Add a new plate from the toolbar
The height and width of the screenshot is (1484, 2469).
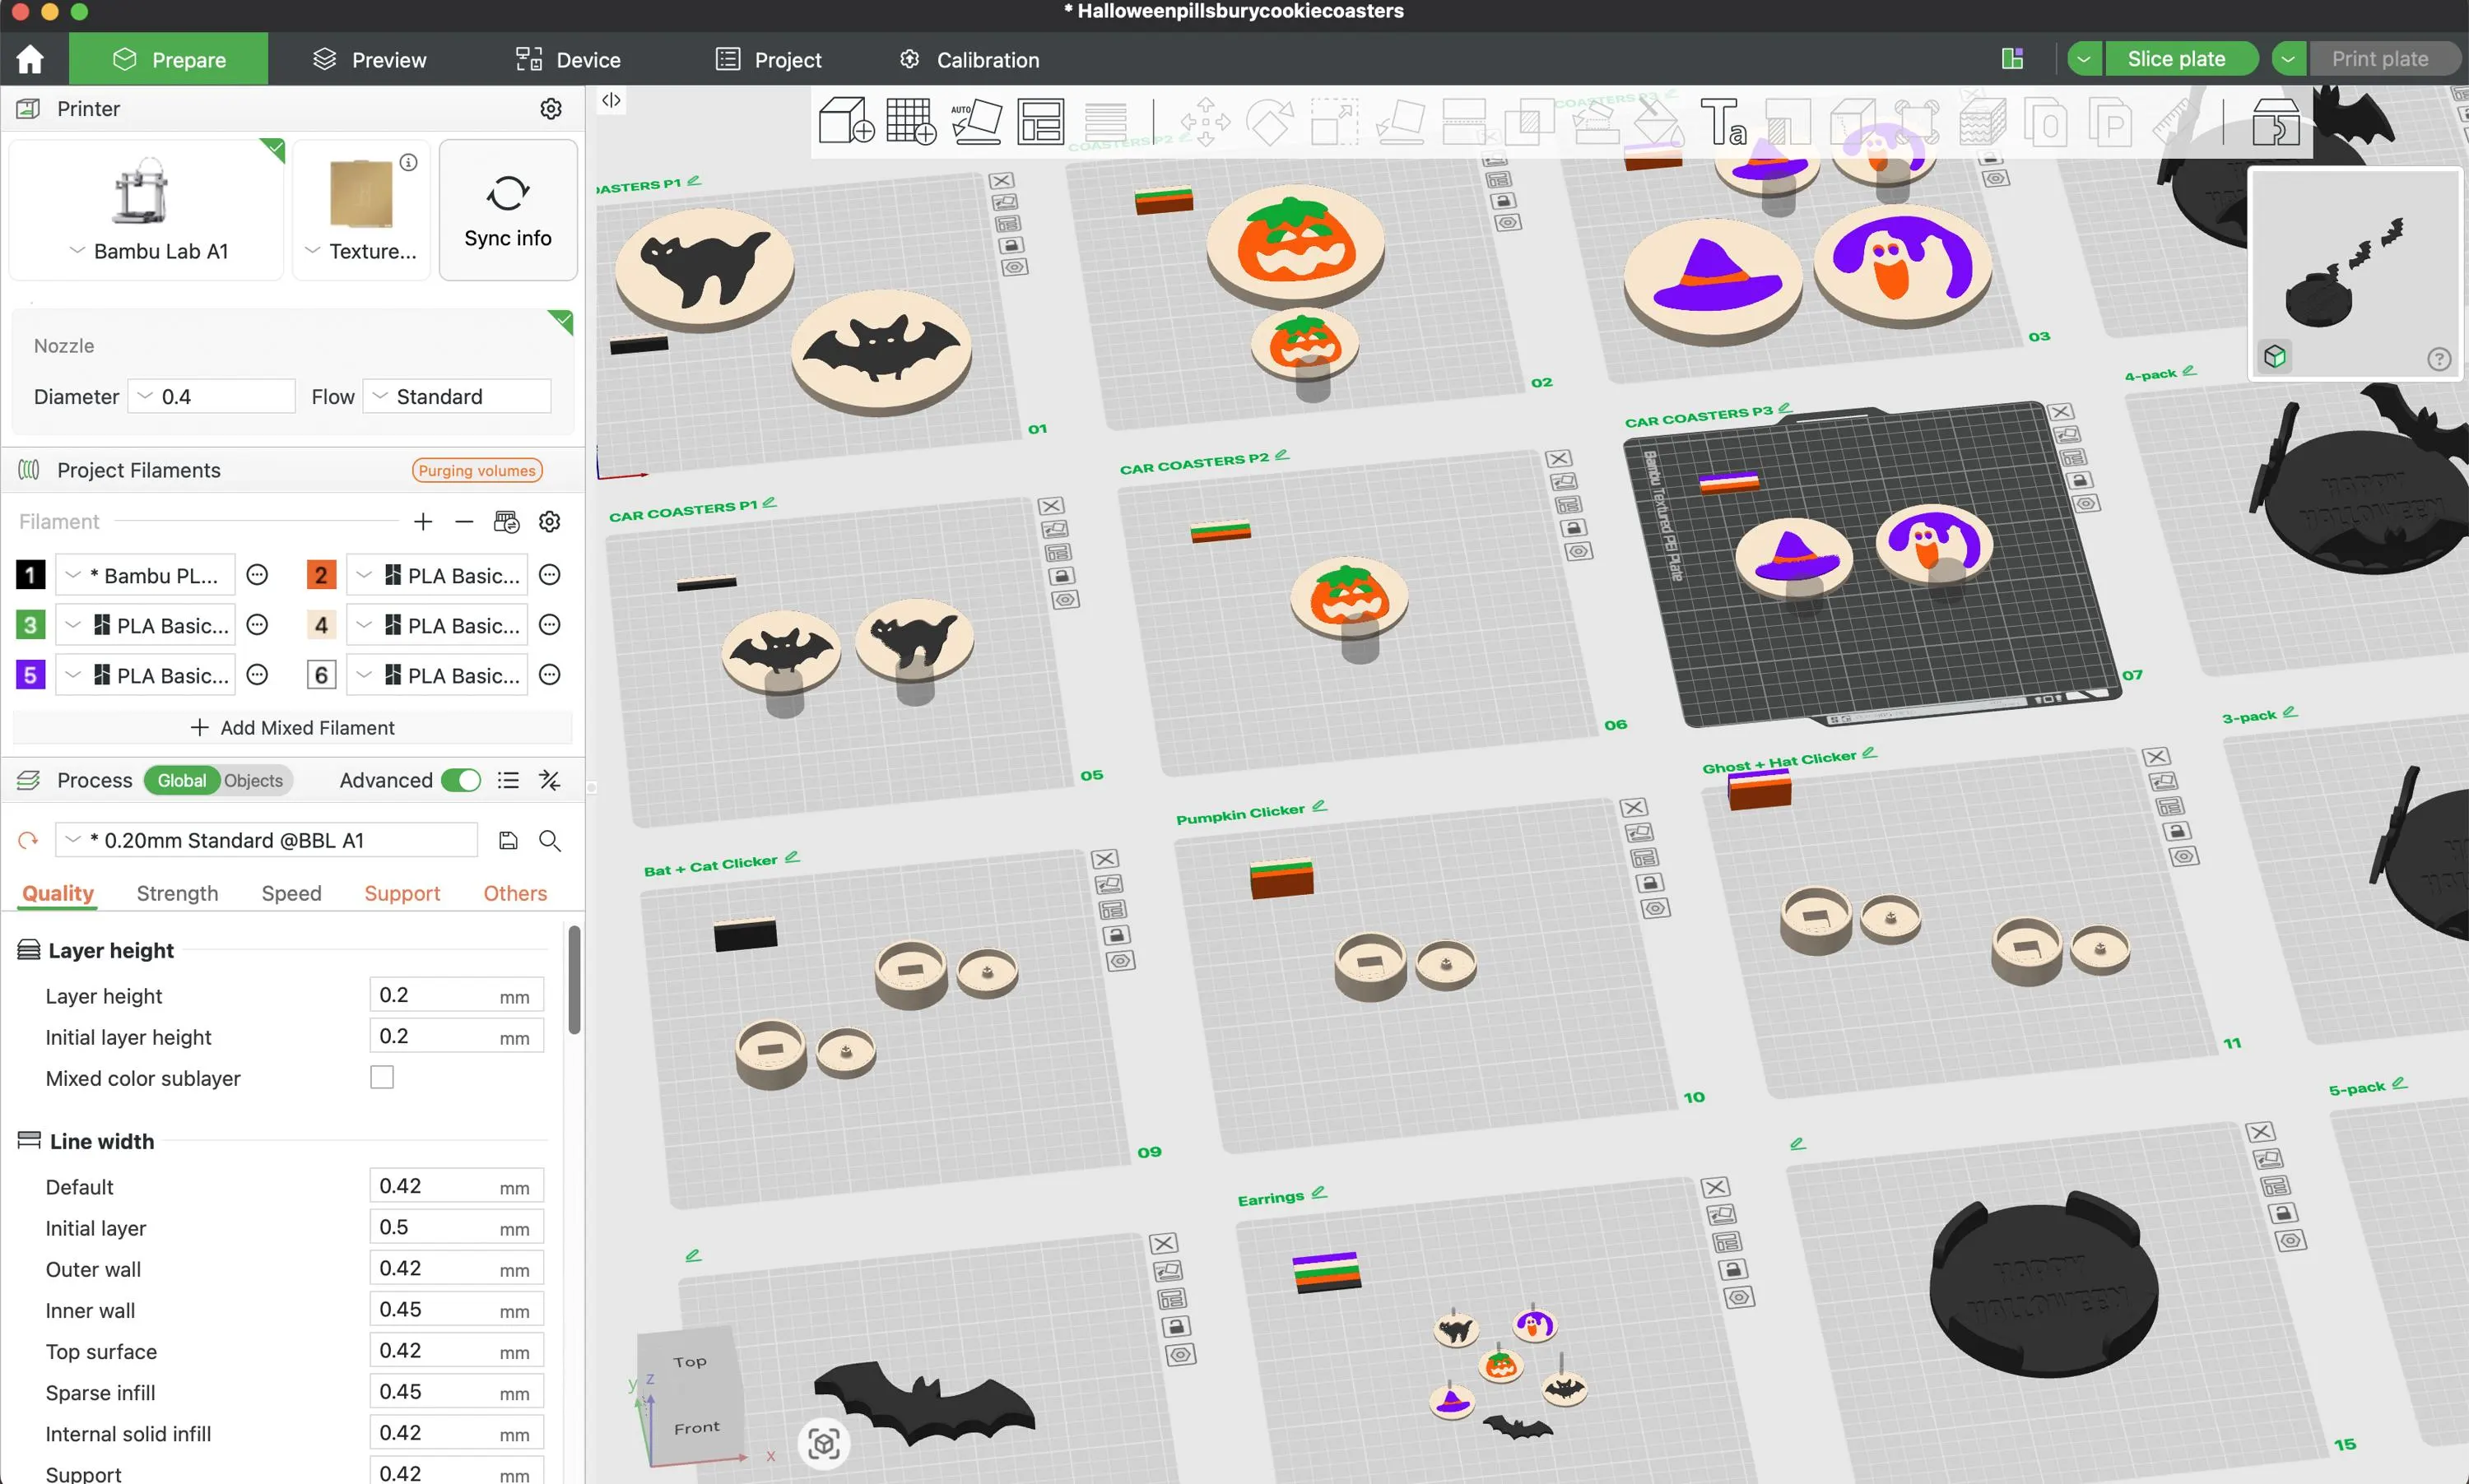tap(910, 121)
